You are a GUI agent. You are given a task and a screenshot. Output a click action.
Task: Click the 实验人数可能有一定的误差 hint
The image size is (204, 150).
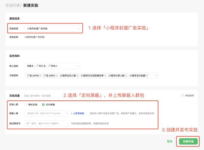click(37, 96)
